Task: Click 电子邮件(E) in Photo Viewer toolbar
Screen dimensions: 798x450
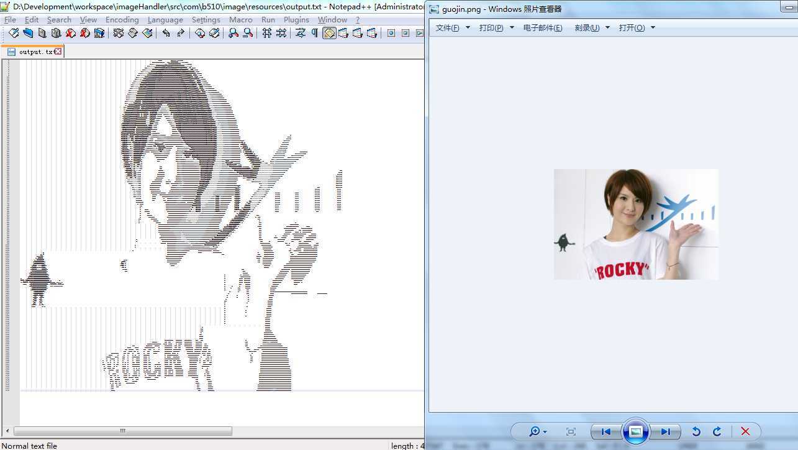Action: (x=543, y=27)
